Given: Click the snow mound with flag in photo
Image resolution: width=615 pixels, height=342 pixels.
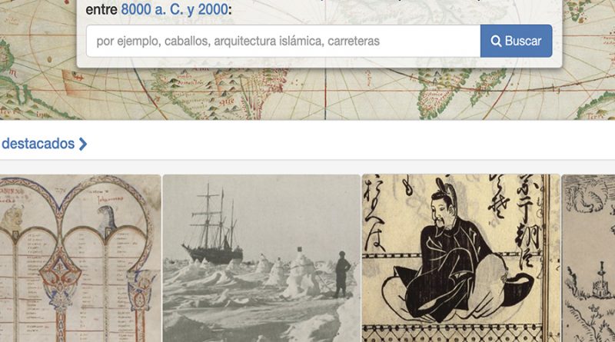Looking at the screenshot, I should 301,274.
